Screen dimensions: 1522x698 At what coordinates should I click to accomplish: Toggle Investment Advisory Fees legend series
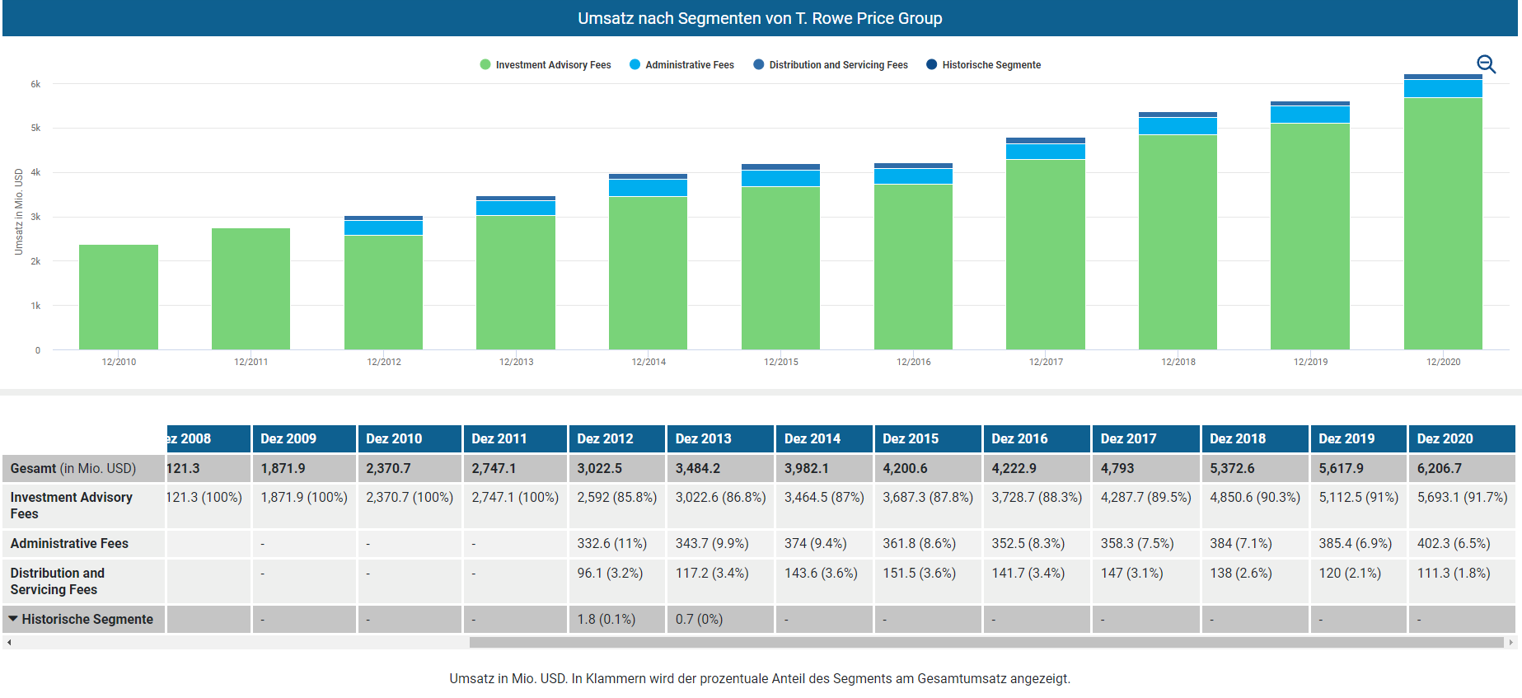[552, 65]
